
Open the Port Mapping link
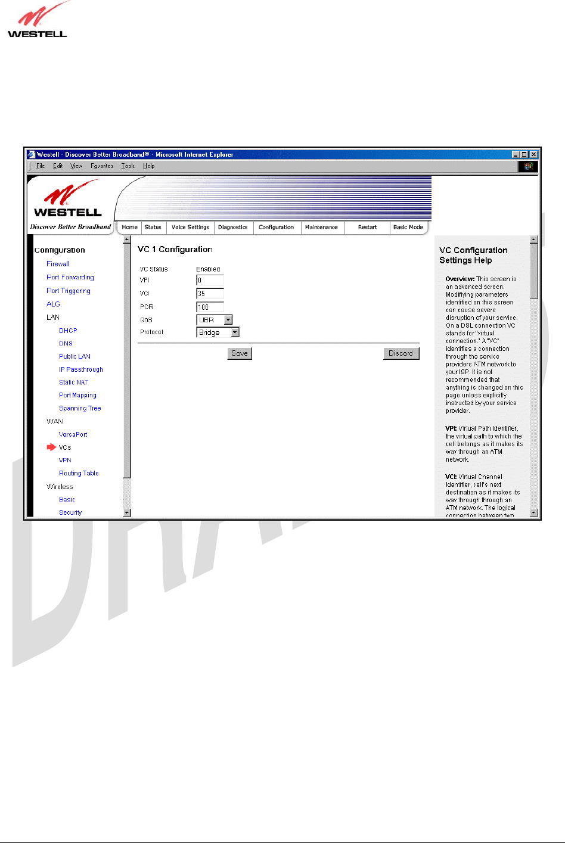click(77, 396)
